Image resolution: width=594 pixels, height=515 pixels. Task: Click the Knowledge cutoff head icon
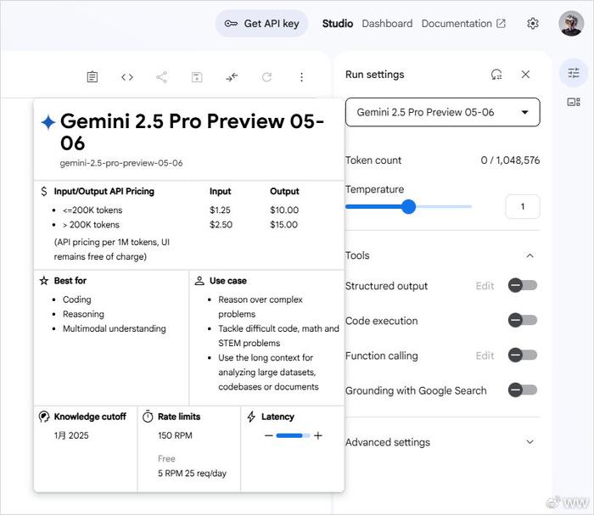click(x=44, y=417)
